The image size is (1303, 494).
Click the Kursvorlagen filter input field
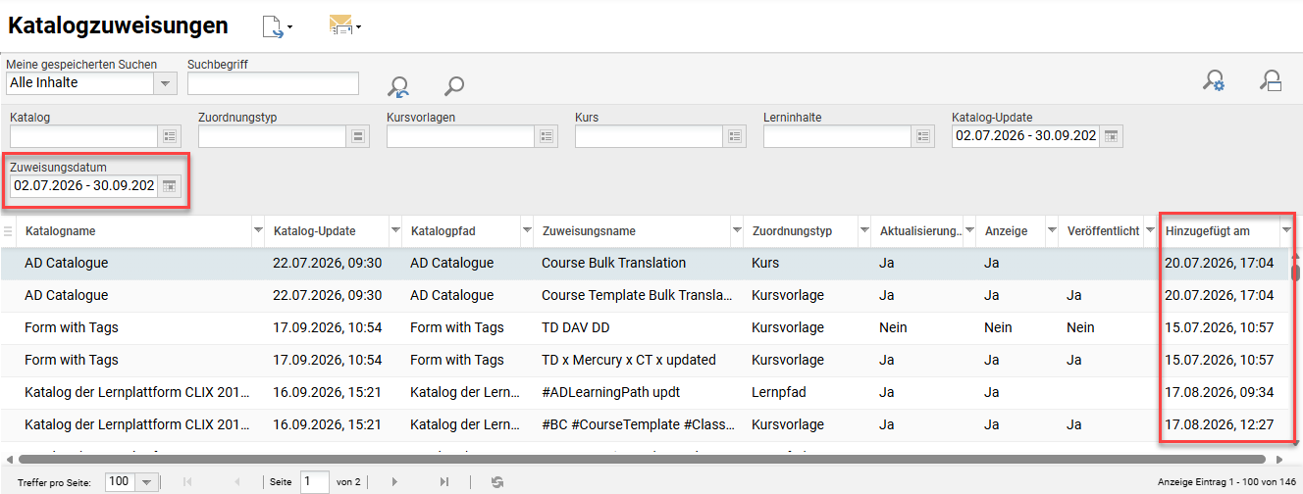(461, 136)
